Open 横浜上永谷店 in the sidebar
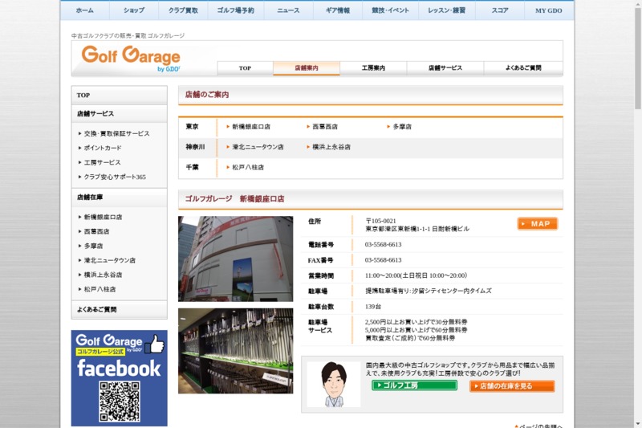This screenshot has height=428, width=642. point(103,275)
